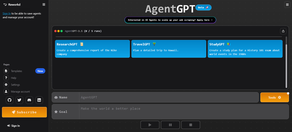The width and height of the screenshot is (292, 132).
Task: Click the Beta rocket badge
Action: tap(203, 8)
